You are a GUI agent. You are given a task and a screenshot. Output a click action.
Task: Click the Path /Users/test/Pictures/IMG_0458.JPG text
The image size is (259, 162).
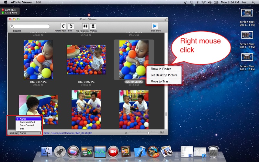pos(68,133)
